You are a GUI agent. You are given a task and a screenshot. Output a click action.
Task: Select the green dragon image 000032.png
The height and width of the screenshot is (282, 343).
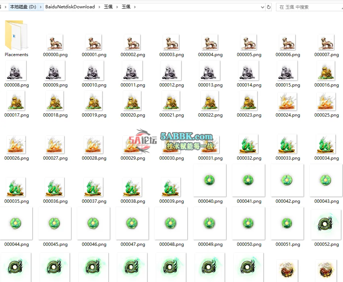pos(248,144)
